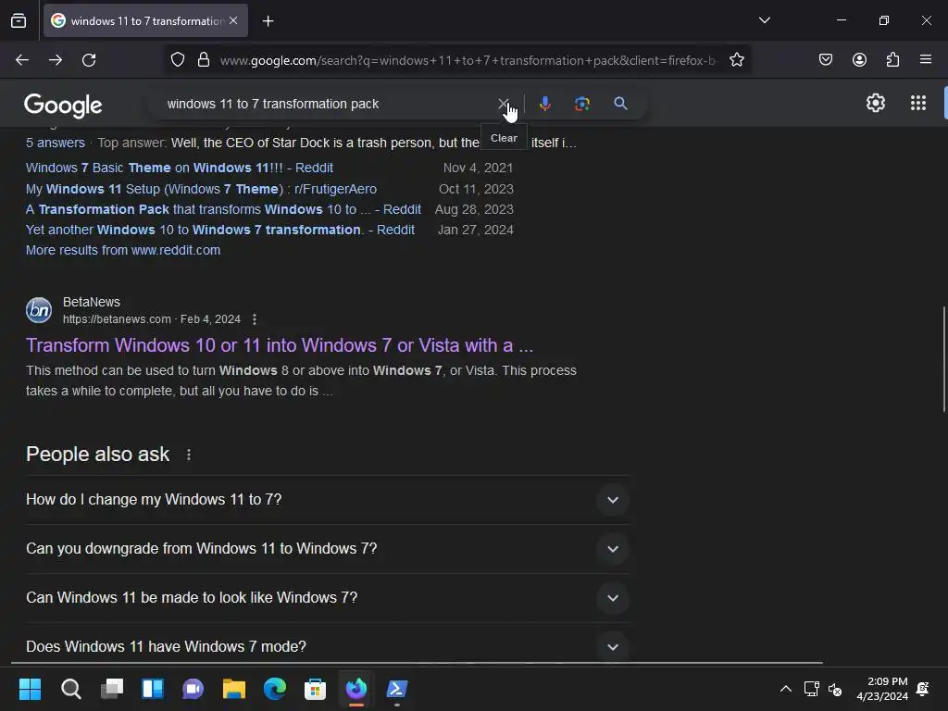948x711 pixels.
Task: Switch to Firefox taskbar icon
Action: coord(356,689)
